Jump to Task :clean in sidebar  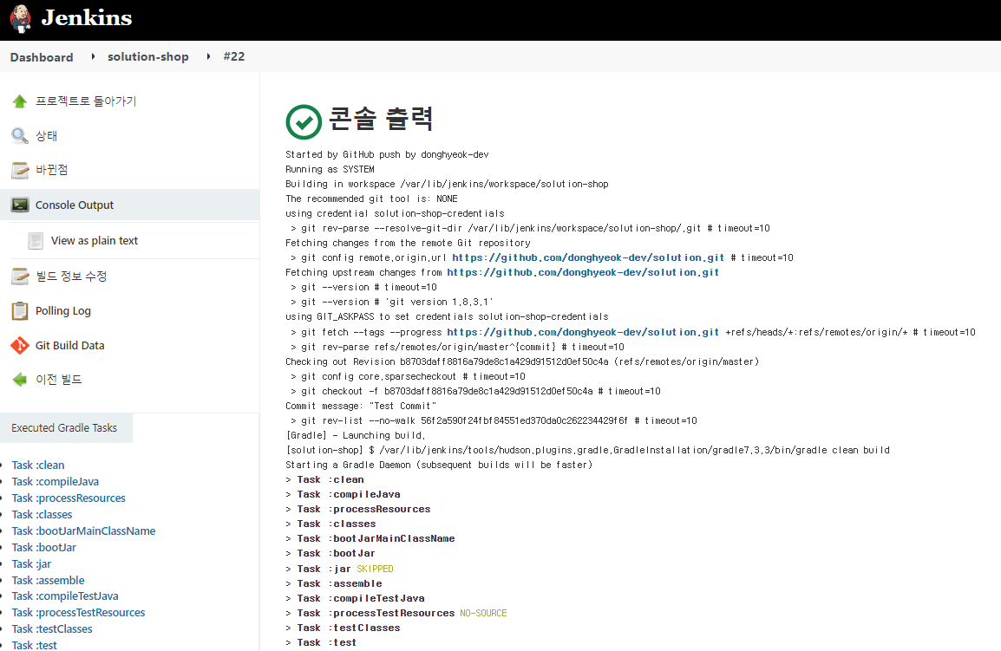click(x=38, y=465)
